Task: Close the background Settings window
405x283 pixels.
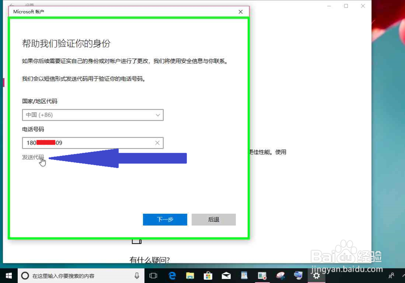Action: [x=363, y=6]
